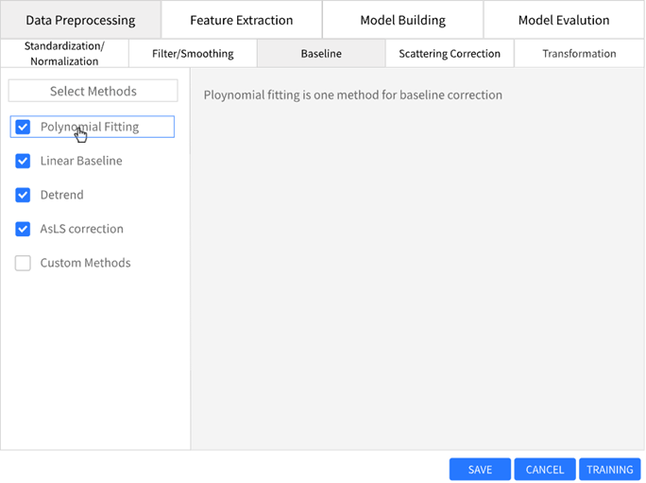Open the Model Evalution tab
646x483 pixels.
pos(564,20)
